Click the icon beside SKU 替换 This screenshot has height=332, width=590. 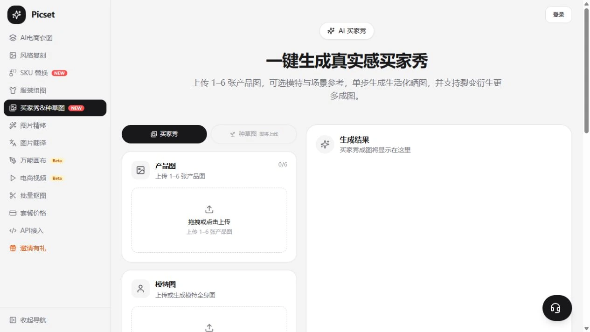[13, 73]
